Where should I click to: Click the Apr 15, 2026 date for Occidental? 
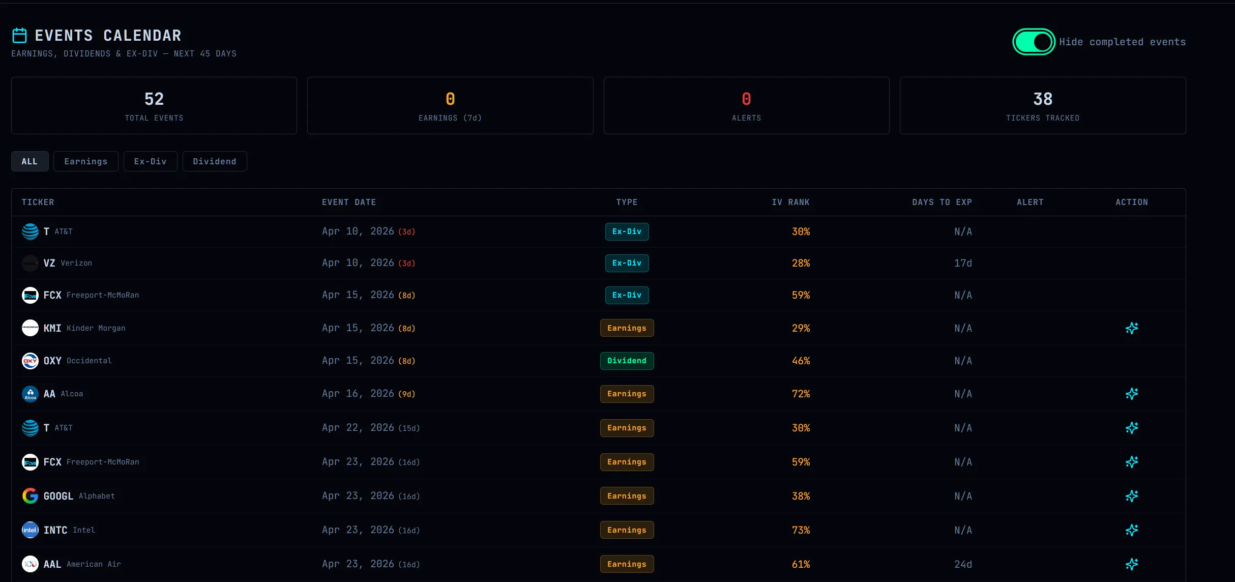pos(358,361)
